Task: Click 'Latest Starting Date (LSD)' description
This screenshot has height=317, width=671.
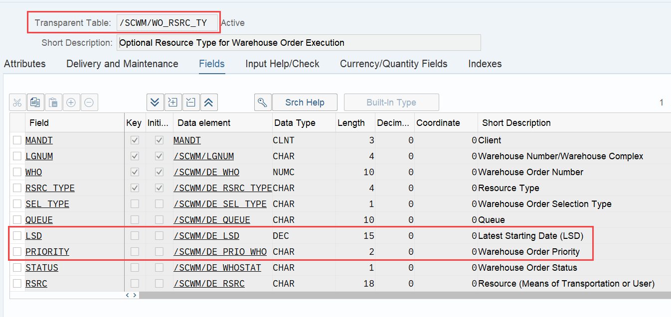Action: 530,236
